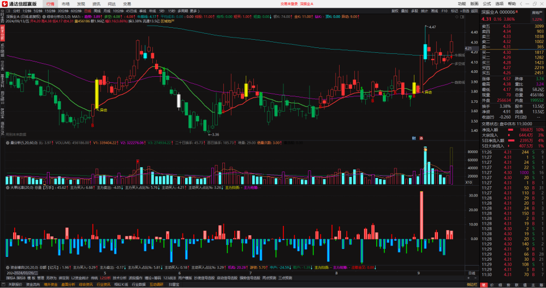This screenshot has width=546, height=288.
Task: Select the 技术分析 left sidebar tab
Action: point(2,33)
